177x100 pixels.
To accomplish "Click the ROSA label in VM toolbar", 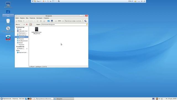I will (x=130, y=1).
